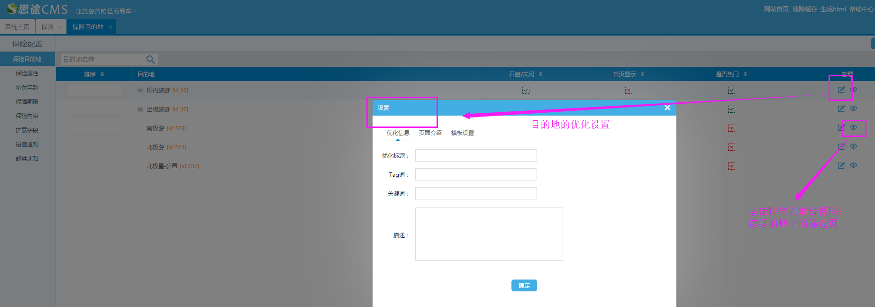Click the eye icon for 北极星-公园 row

point(853,165)
